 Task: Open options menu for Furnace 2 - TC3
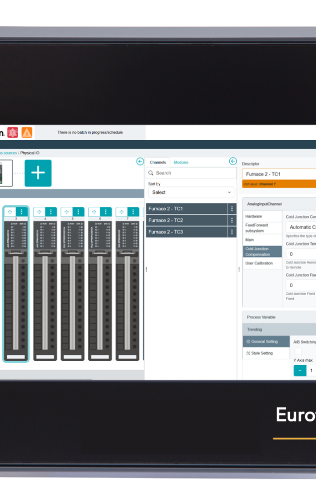[232, 232]
